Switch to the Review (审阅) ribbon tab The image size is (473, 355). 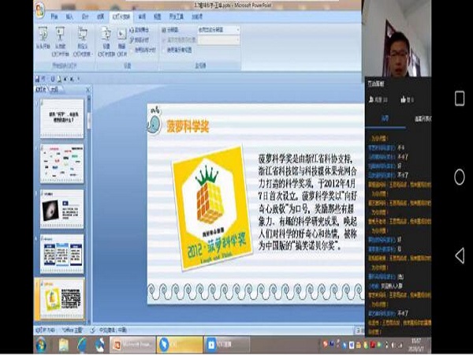[x=141, y=17]
